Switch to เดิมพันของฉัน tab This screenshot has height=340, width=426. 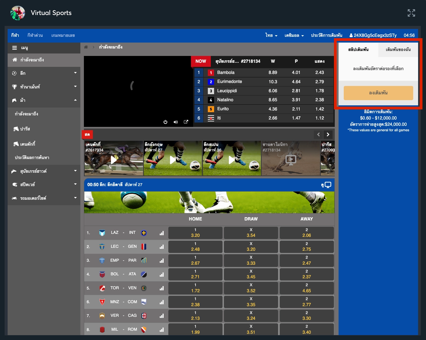pos(398,49)
